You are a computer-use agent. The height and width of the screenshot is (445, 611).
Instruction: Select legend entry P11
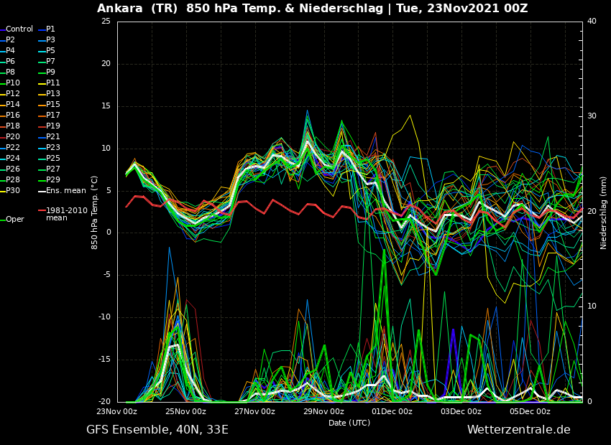click(53, 83)
